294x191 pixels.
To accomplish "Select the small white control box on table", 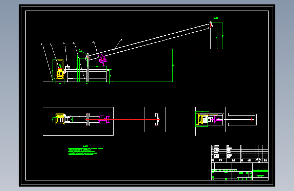I will [67, 68].
